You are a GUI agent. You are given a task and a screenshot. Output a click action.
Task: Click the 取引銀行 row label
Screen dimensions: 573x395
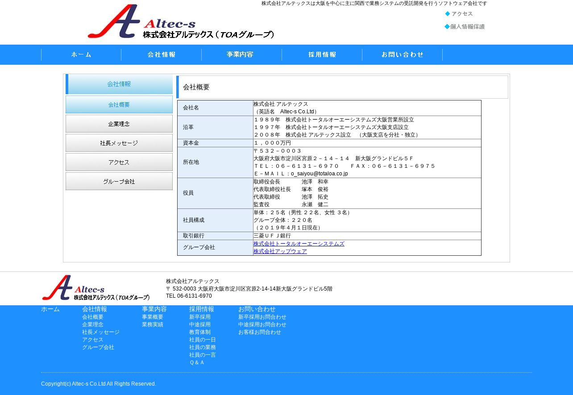[x=194, y=236]
